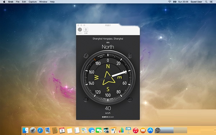The image size is (216, 135).
Task: Click the Wi-Fi status icon
Action: [x=170, y=2]
